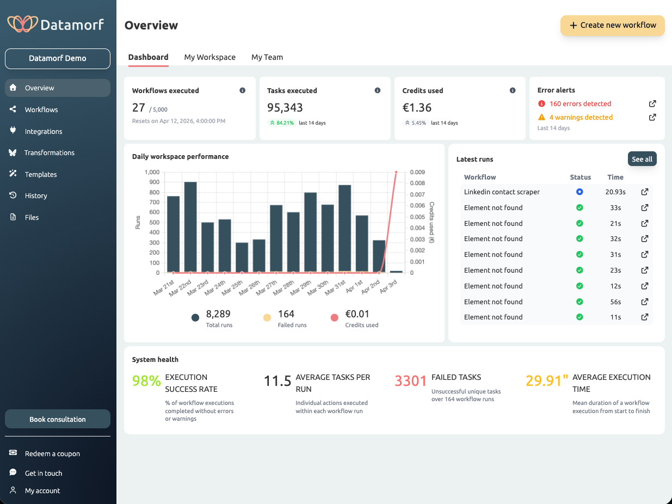Open My account link

[x=42, y=490]
